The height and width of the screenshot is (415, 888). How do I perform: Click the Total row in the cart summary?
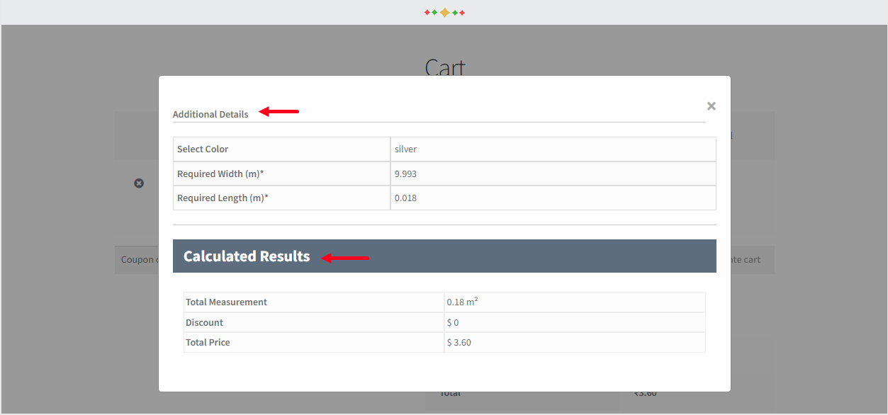[450, 392]
